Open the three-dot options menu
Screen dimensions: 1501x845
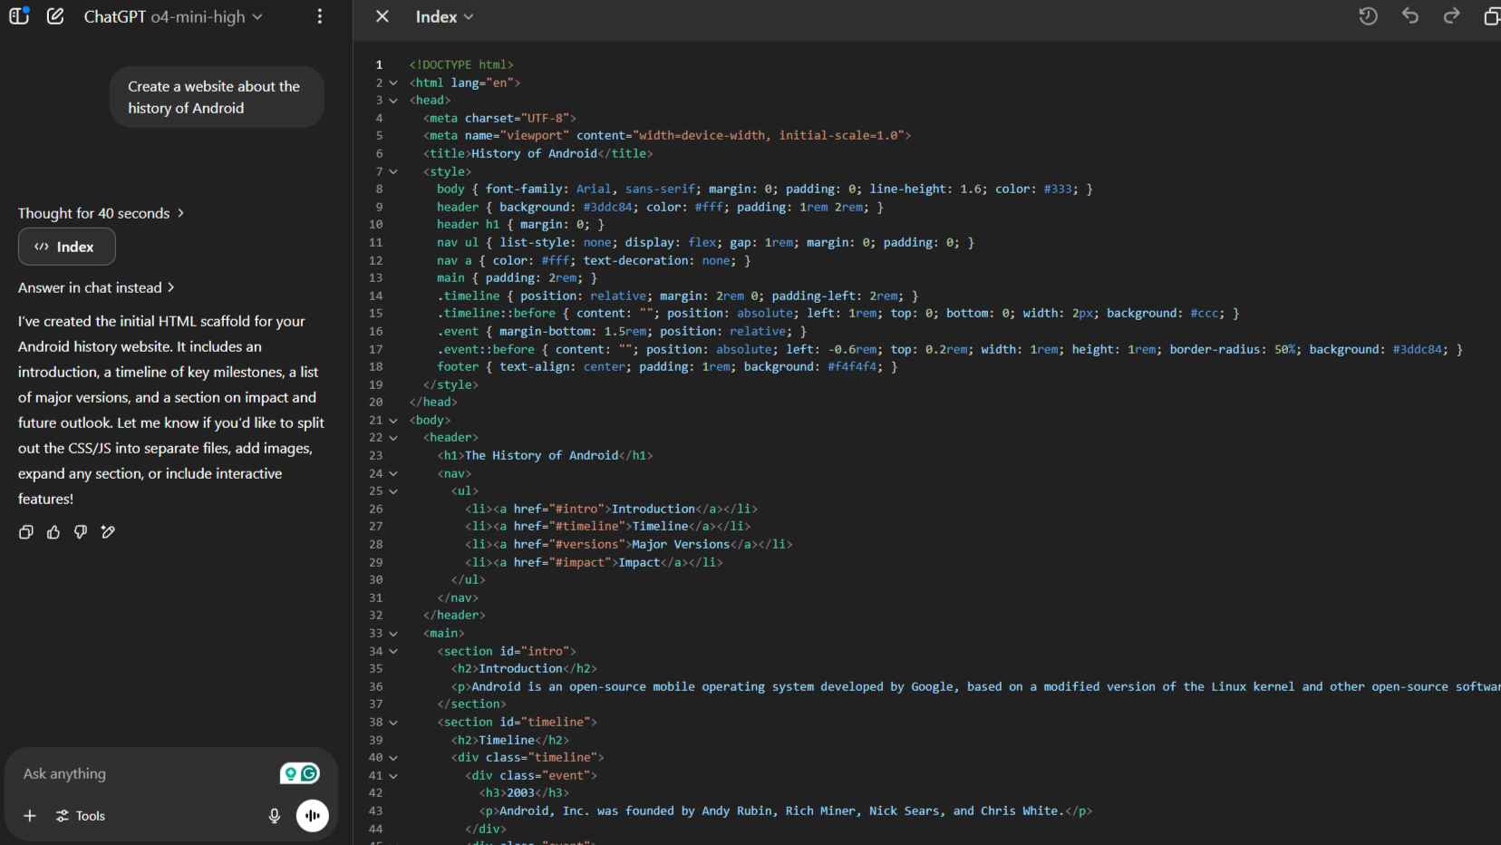[x=320, y=16]
